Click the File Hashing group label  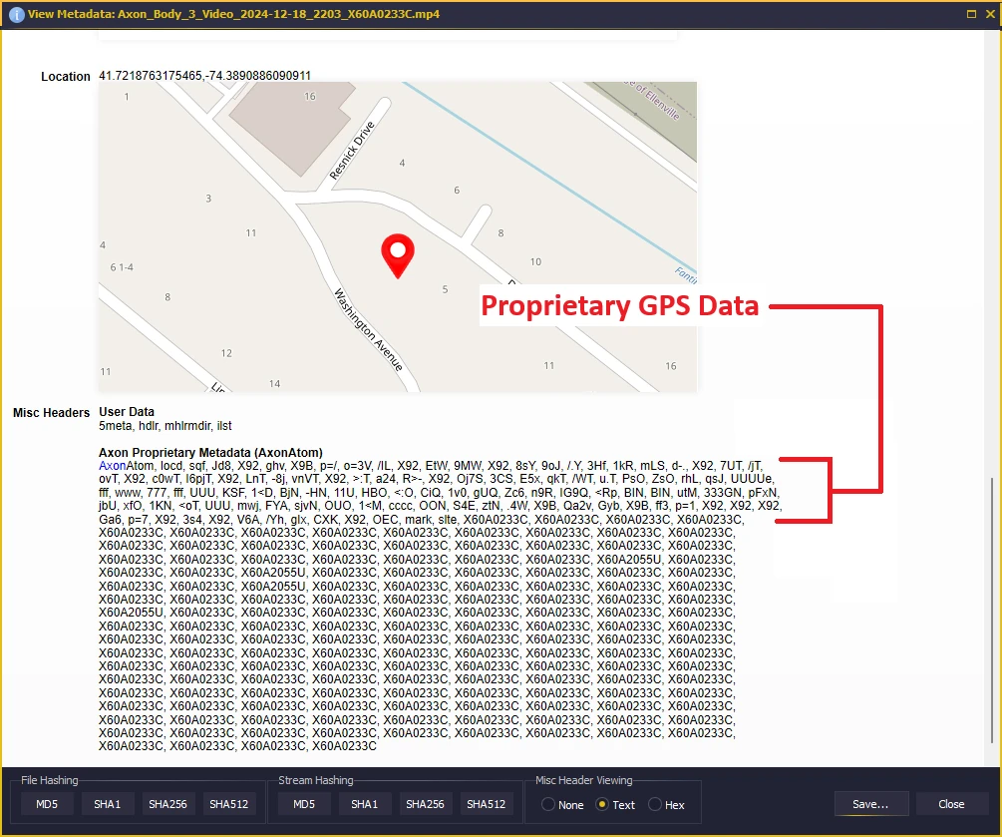click(49, 780)
